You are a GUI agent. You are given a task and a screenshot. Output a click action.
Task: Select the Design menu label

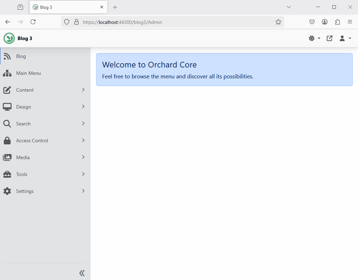pyautogui.click(x=24, y=107)
